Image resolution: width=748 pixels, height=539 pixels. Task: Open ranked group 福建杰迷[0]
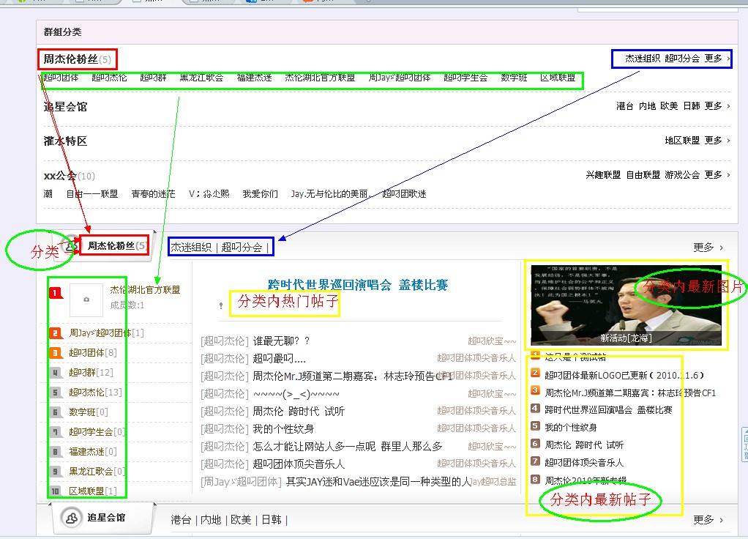click(x=93, y=452)
